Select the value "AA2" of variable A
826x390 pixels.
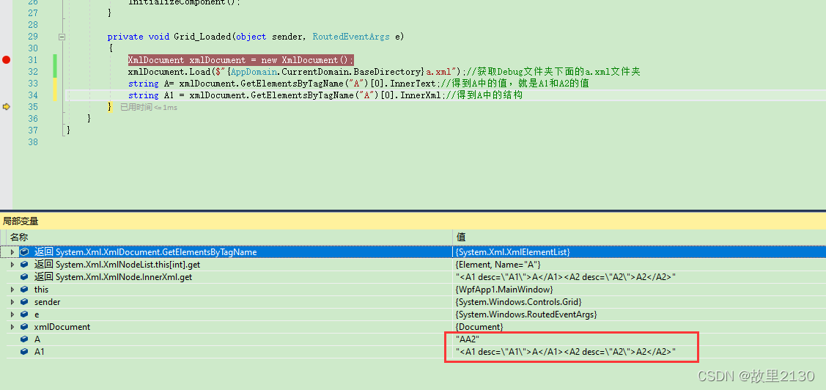click(468, 339)
